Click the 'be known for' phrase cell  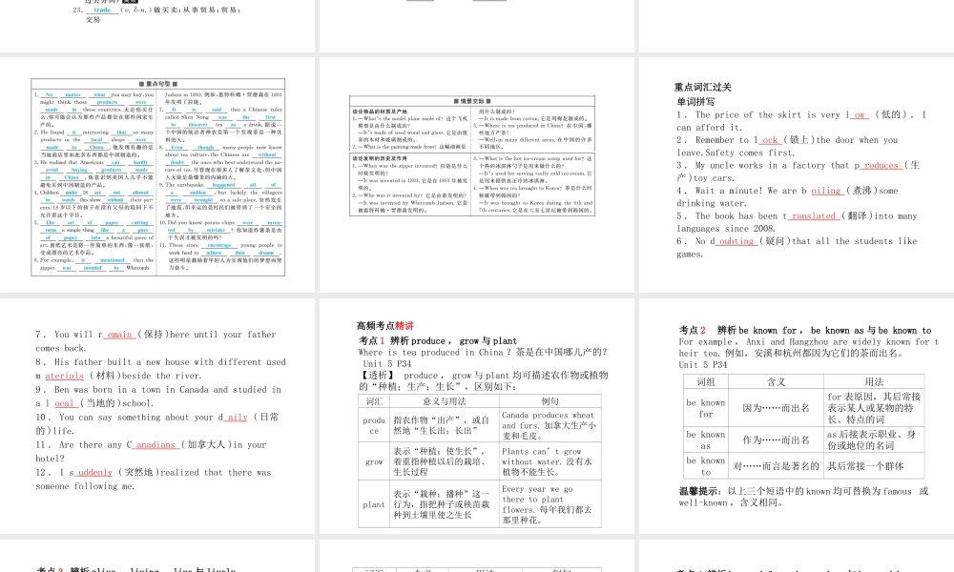tap(706, 408)
